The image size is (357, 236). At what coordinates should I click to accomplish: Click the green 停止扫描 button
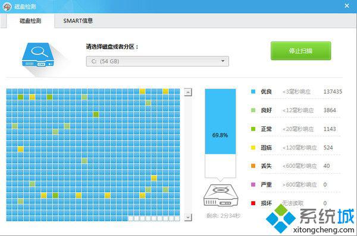(x=300, y=51)
